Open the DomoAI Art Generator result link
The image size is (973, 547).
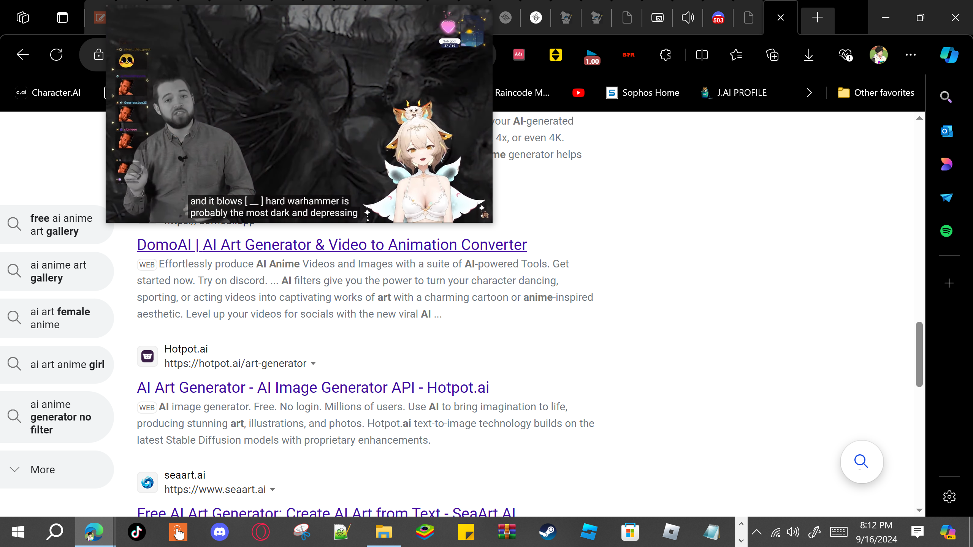(332, 245)
